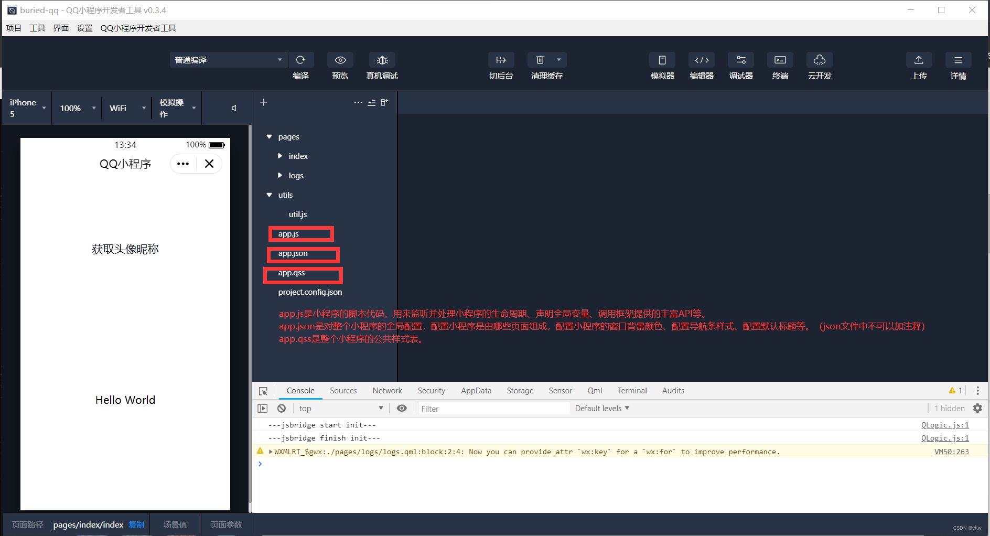990x536 pixels.
Task: Click the mini program capsule menu dots
Action: (x=183, y=164)
